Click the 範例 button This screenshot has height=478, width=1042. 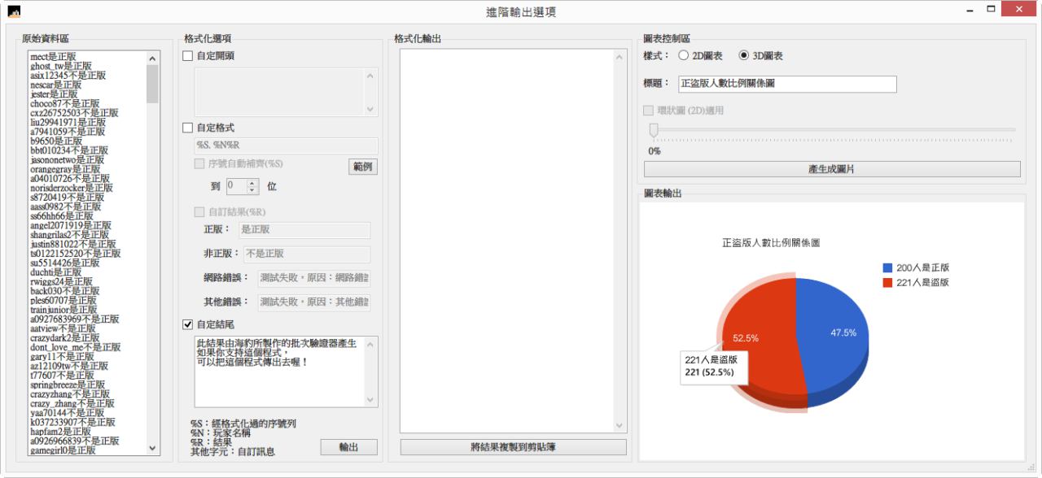tap(363, 167)
